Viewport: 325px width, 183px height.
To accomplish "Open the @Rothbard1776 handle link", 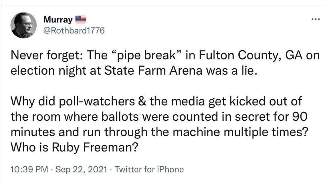I will pyautogui.click(x=74, y=31).
